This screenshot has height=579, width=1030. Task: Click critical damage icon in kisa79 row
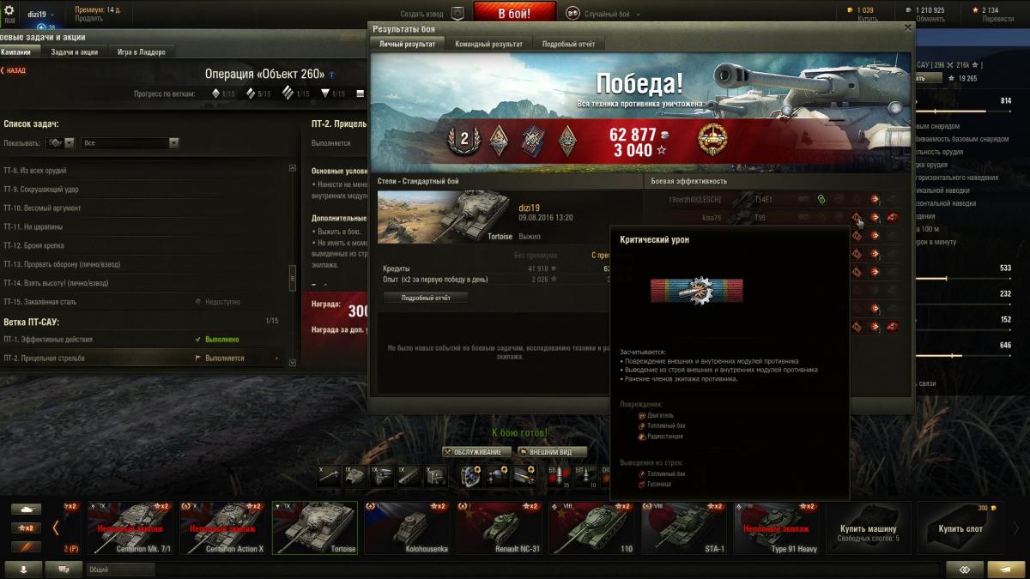(x=857, y=218)
